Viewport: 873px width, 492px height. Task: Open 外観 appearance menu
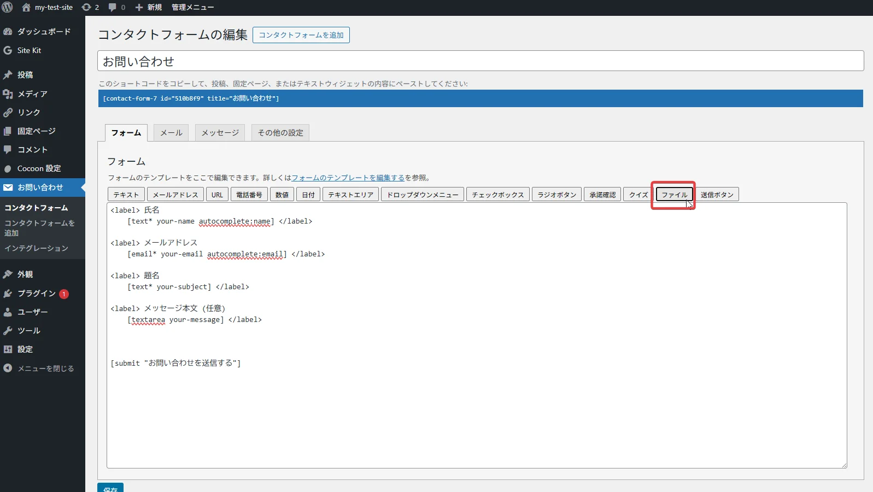point(43,274)
